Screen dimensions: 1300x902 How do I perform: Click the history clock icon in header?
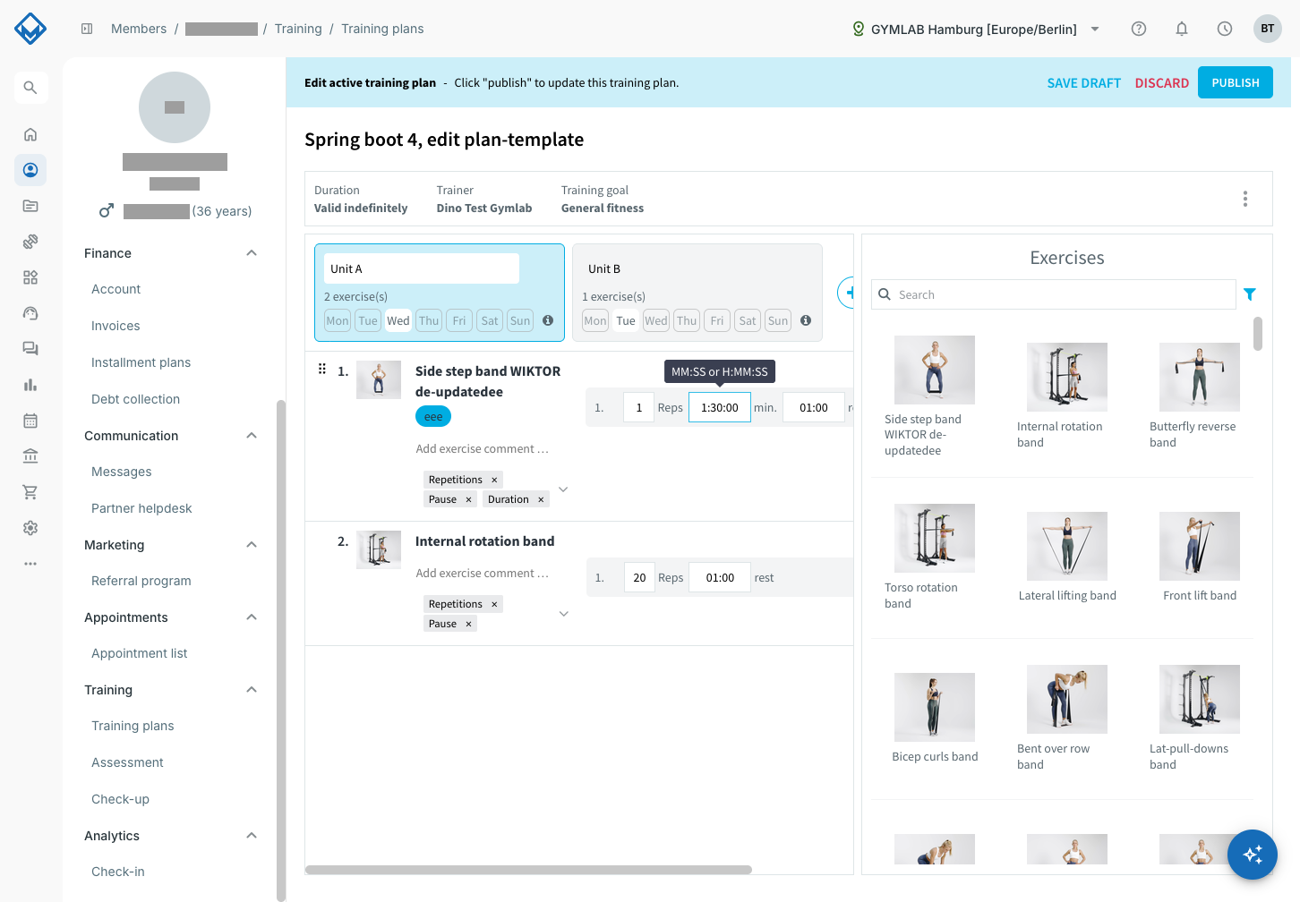[x=1225, y=29]
